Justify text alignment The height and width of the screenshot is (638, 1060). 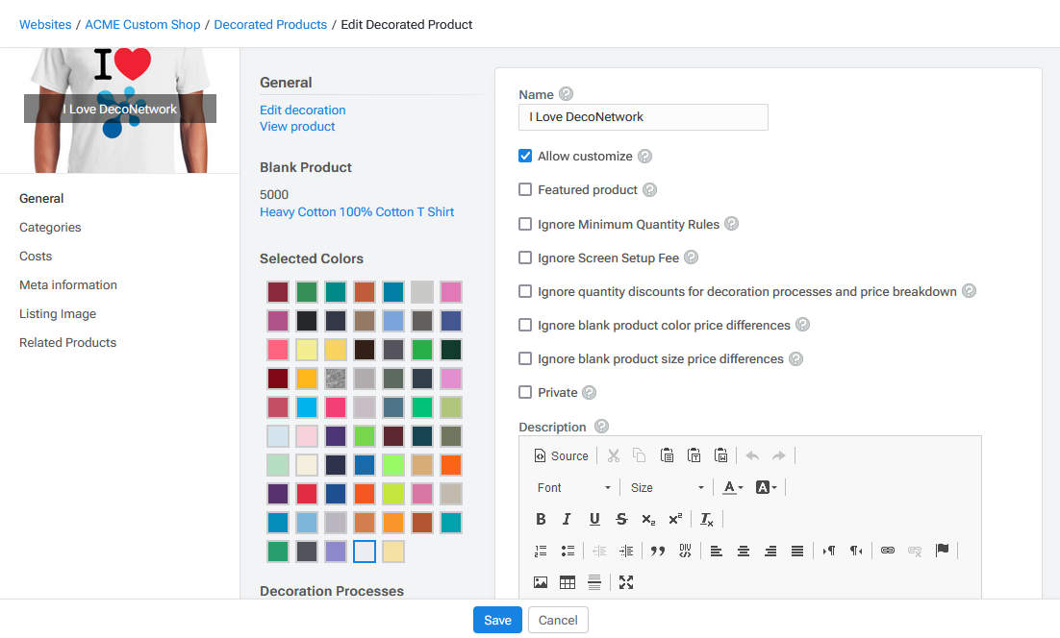[x=797, y=551]
